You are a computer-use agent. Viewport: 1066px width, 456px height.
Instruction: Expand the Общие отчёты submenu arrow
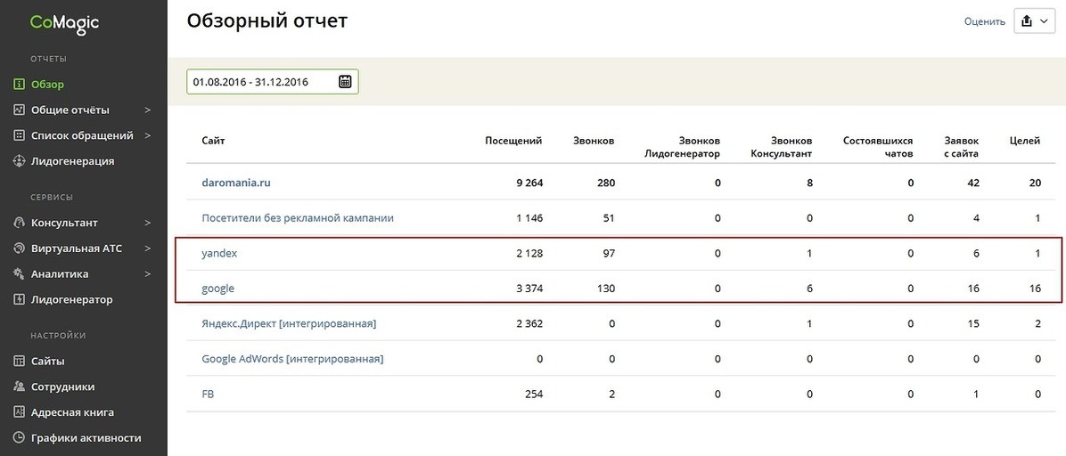coord(148,110)
